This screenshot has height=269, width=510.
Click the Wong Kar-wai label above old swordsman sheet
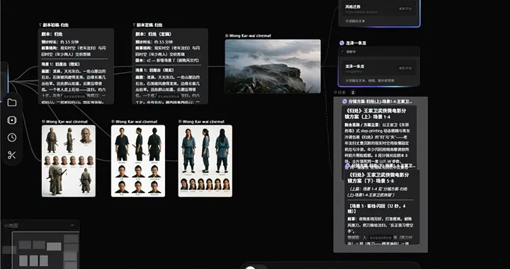point(67,122)
